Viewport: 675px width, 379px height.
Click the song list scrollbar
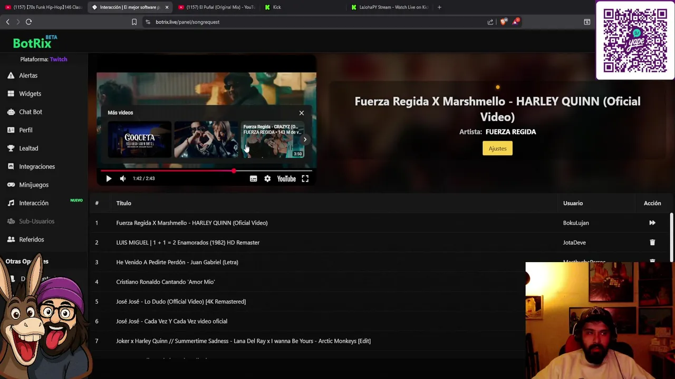point(671,237)
